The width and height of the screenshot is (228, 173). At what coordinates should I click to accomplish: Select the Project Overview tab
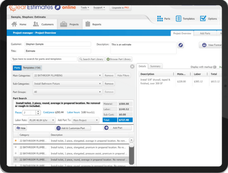click(x=182, y=33)
